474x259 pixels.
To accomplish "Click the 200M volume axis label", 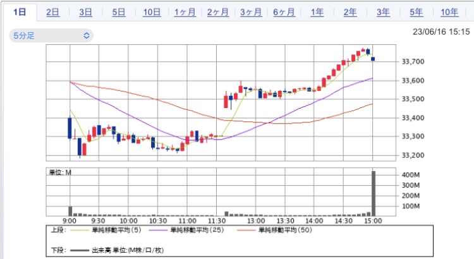I will (x=411, y=196).
